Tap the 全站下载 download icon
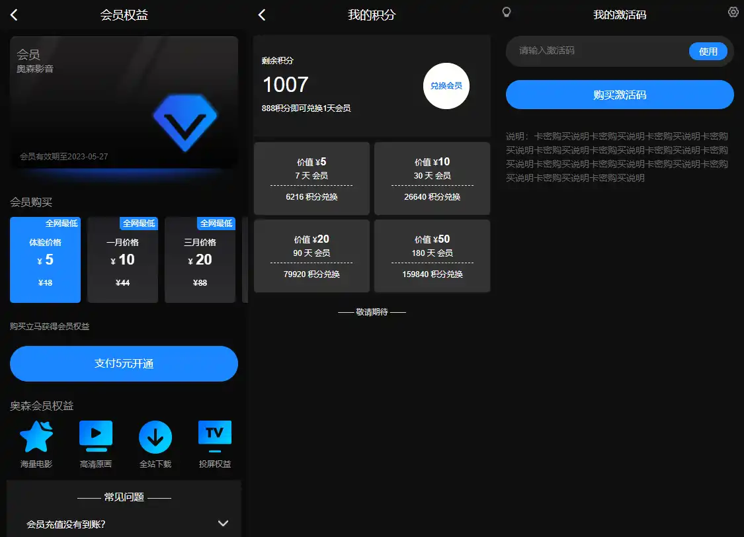744x537 pixels. (155, 437)
